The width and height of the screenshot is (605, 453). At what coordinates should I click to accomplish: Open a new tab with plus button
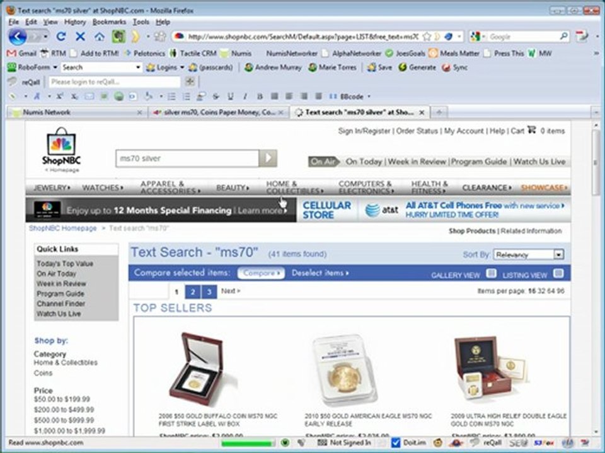[439, 113]
